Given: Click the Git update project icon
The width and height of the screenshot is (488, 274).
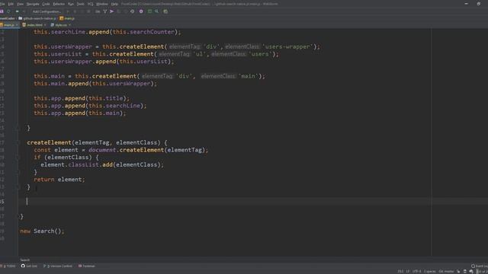Looking at the screenshot, I should click(98, 11).
